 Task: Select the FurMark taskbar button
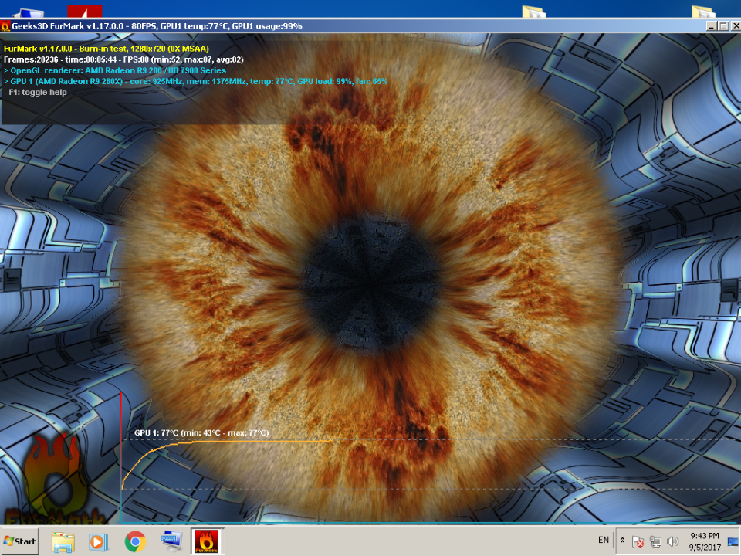207,541
